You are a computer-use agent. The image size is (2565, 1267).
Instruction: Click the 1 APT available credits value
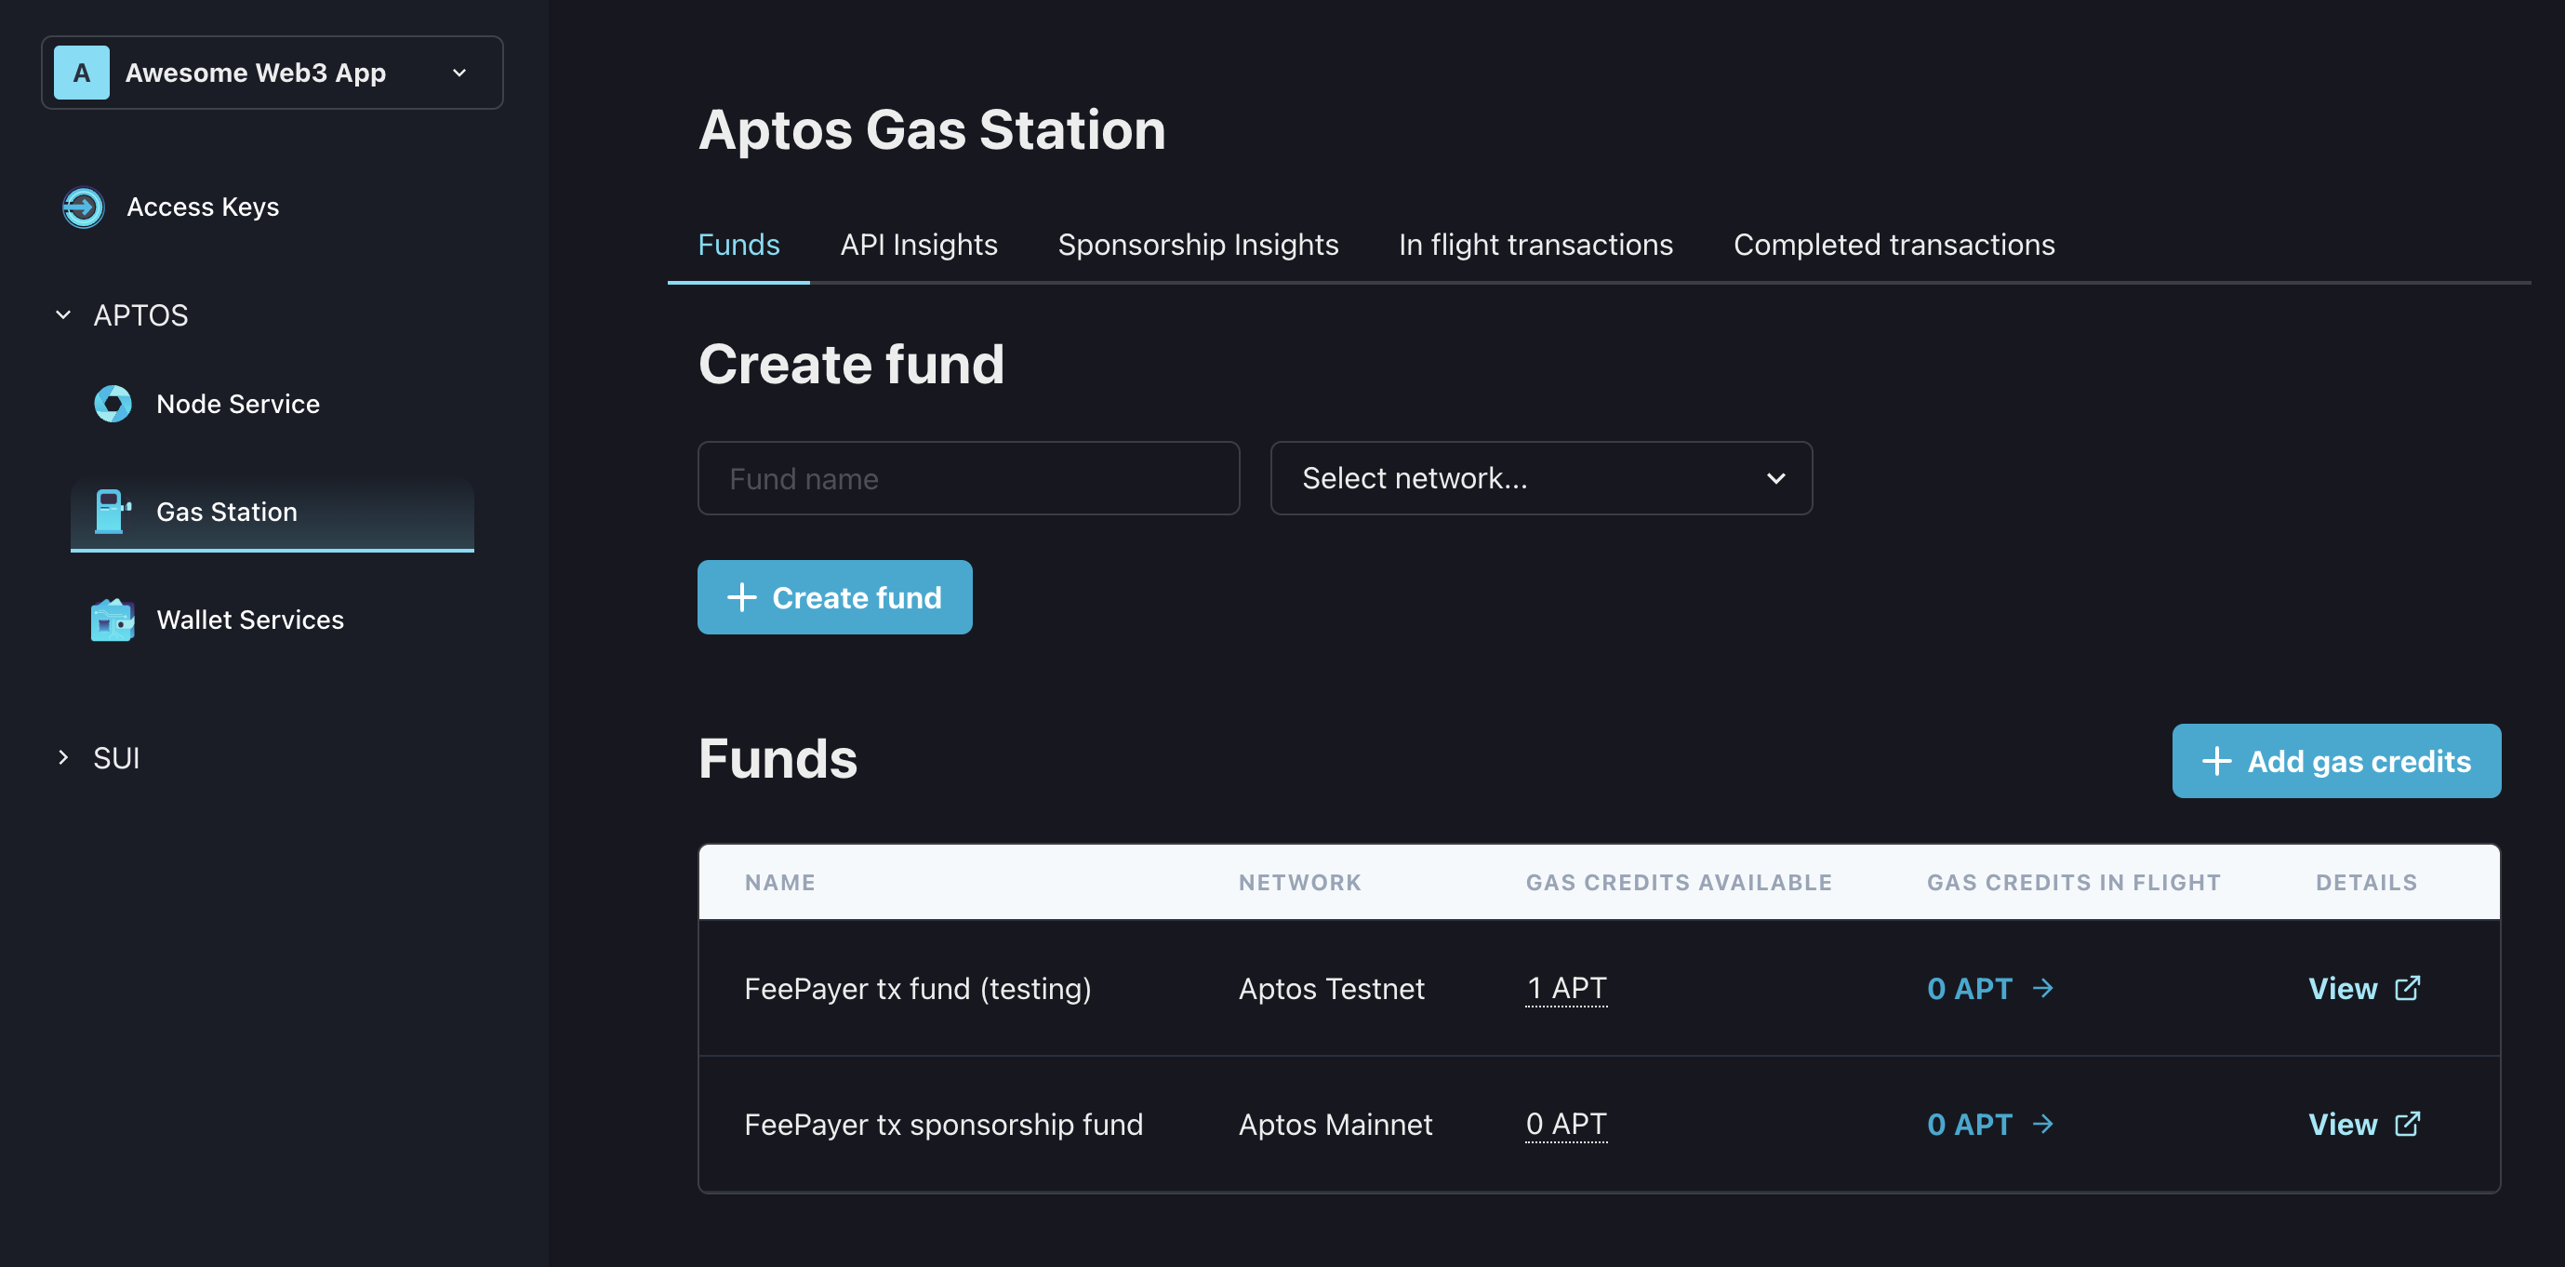point(1565,988)
